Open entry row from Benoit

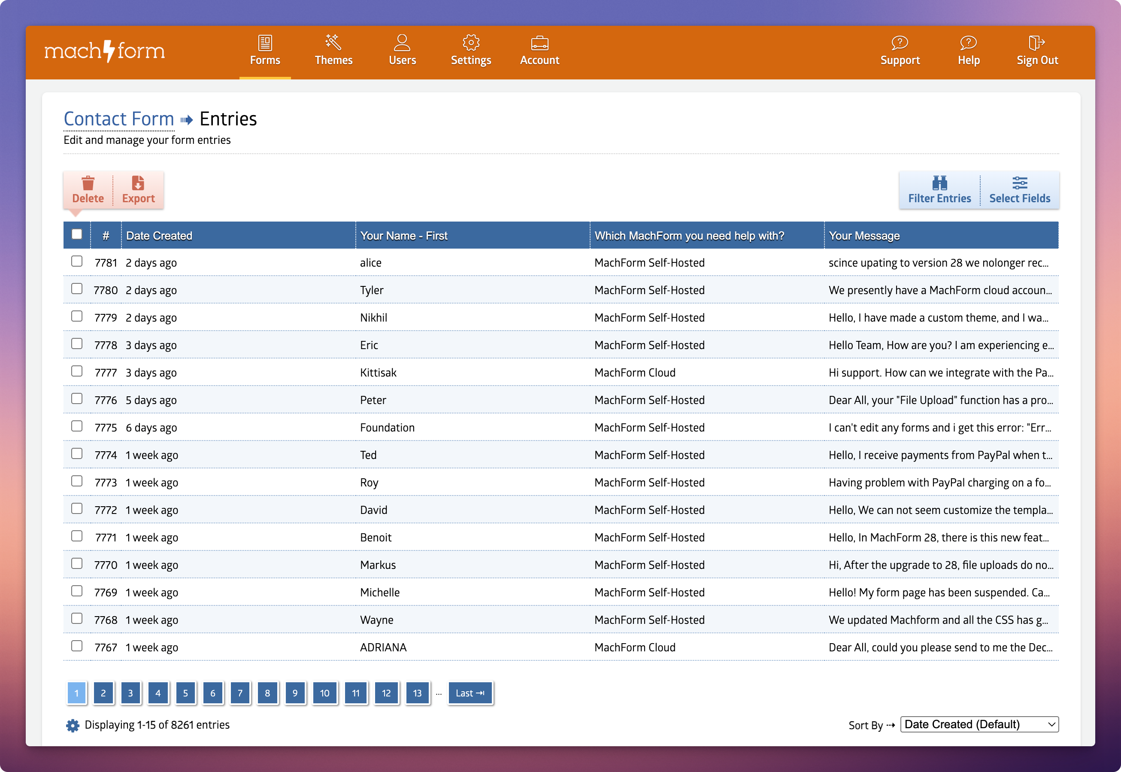coord(376,538)
